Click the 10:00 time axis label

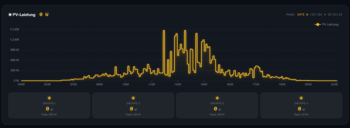coord(125,84)
